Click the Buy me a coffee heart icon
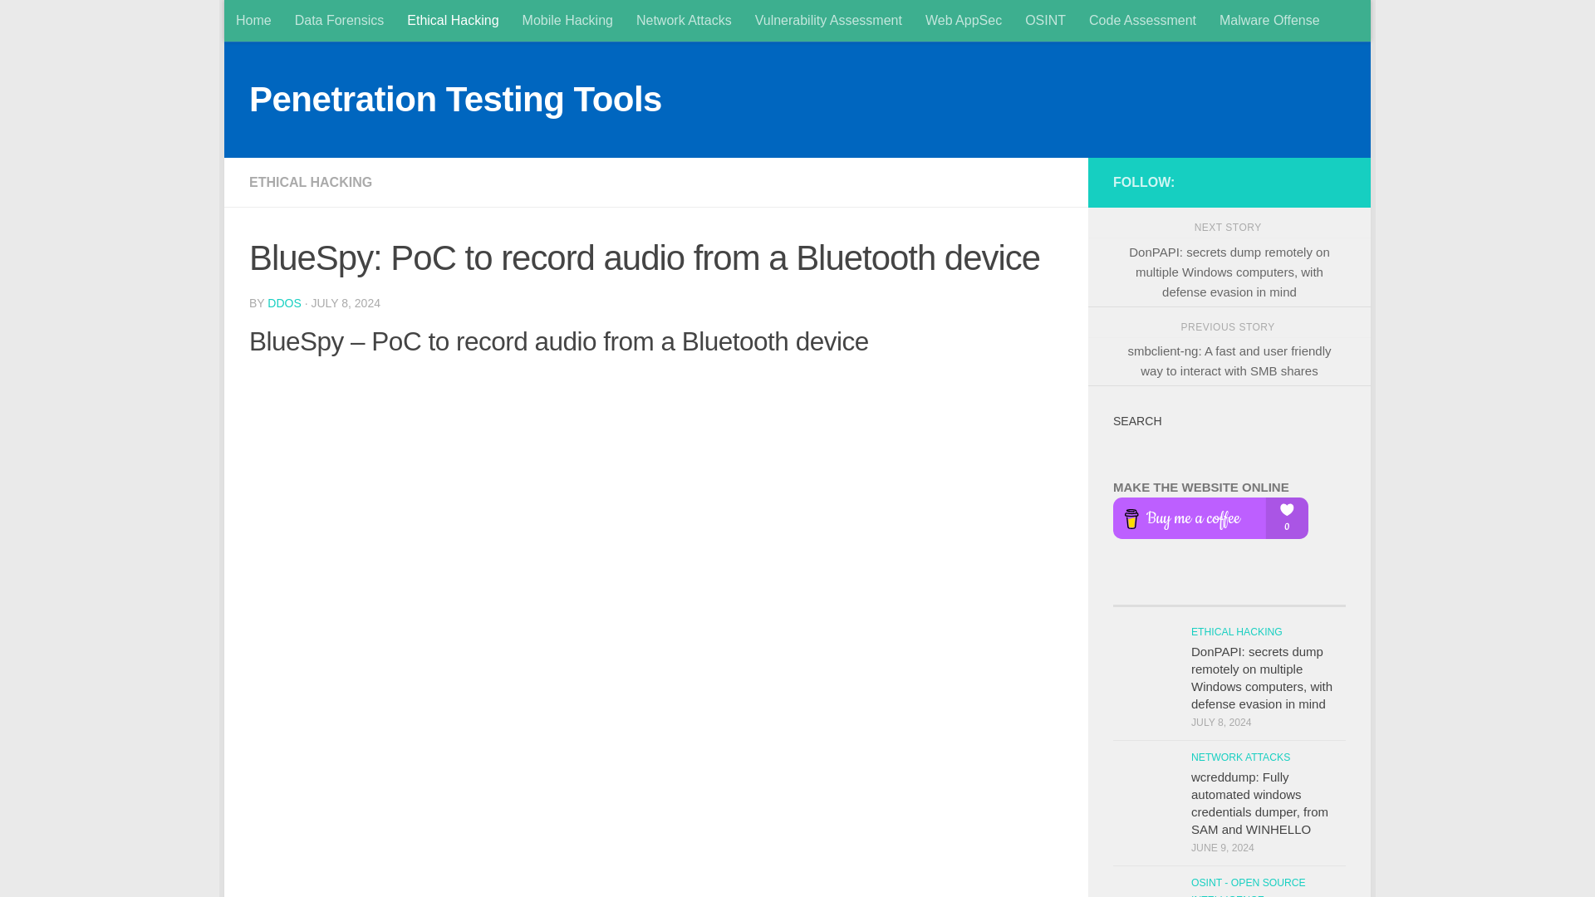This screenshot has height=897, width=1595. click(x=1286, y=509)
